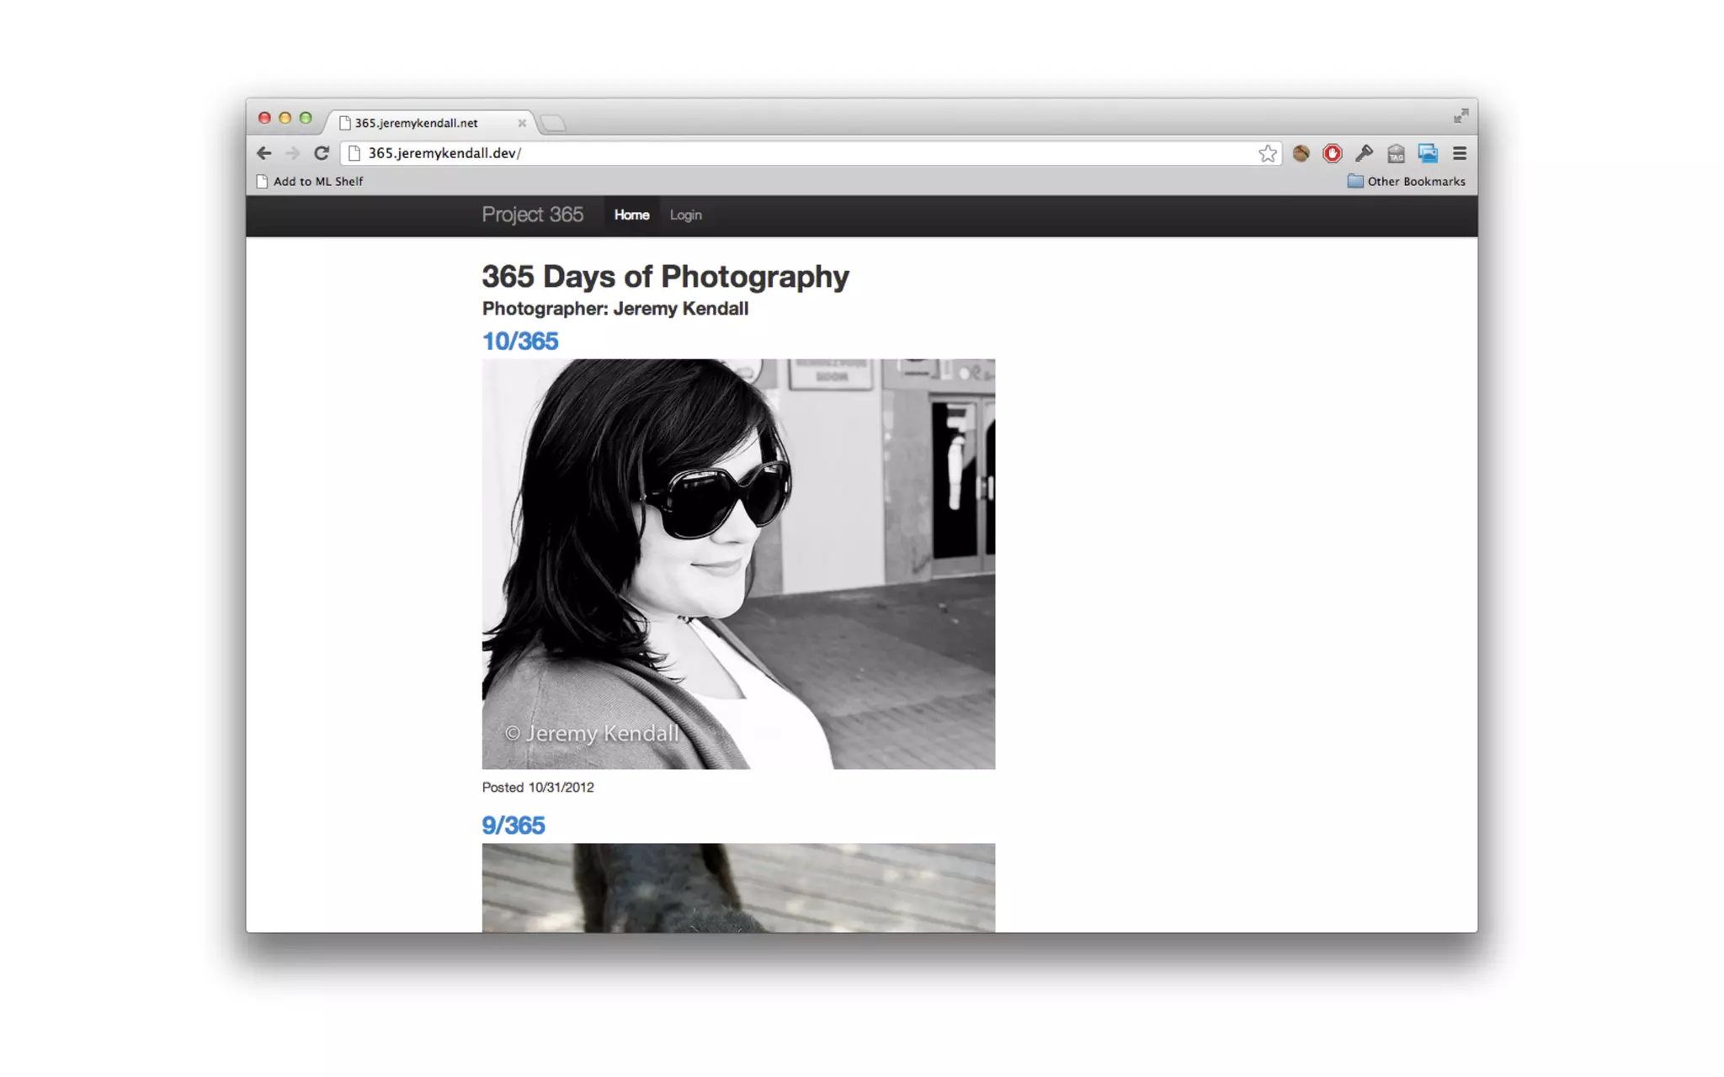Bookmark page with the star icon

(x=1267, y=153)
